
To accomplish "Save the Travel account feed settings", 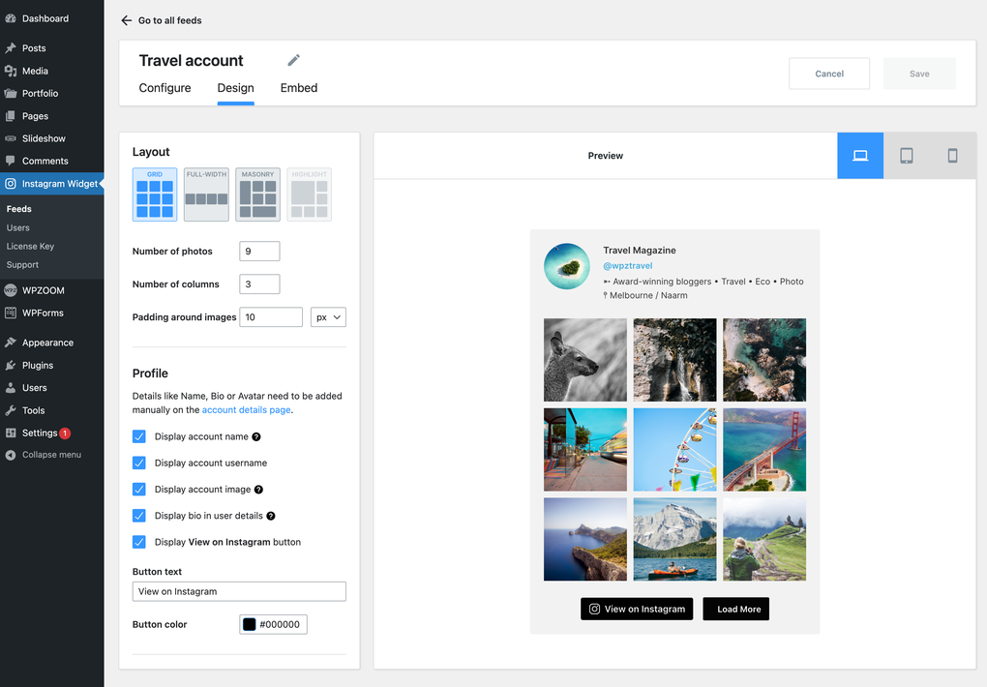I will (918, 73).
